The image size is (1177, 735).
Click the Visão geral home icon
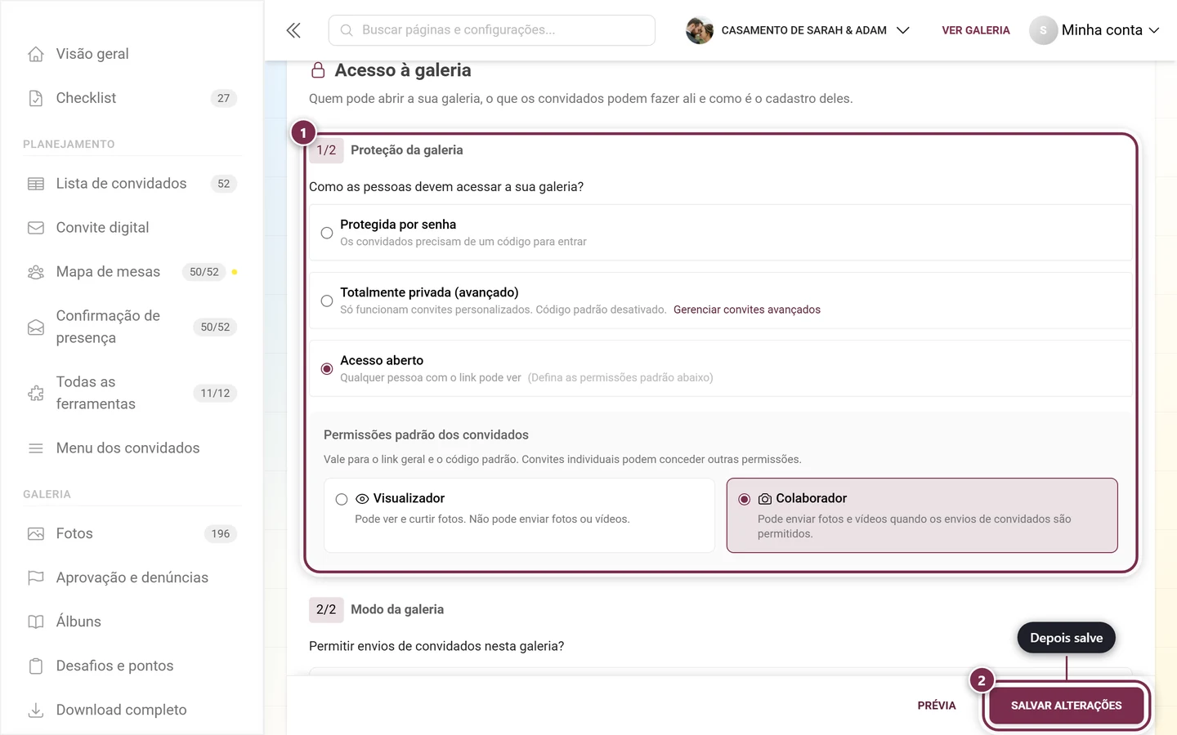(36, 54)
